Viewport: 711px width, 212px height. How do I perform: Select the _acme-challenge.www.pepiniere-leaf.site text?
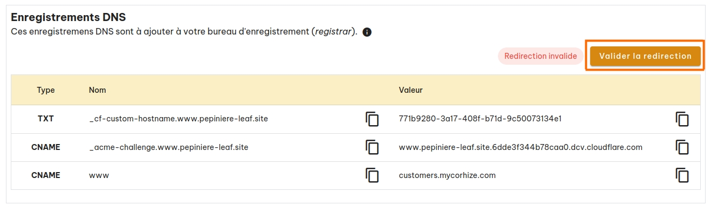tap(169, 147)
